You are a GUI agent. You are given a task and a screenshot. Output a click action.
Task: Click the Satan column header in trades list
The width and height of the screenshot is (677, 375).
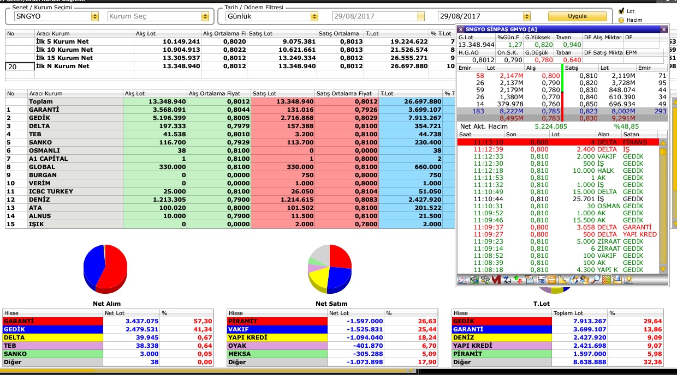[x=640, y=134]
